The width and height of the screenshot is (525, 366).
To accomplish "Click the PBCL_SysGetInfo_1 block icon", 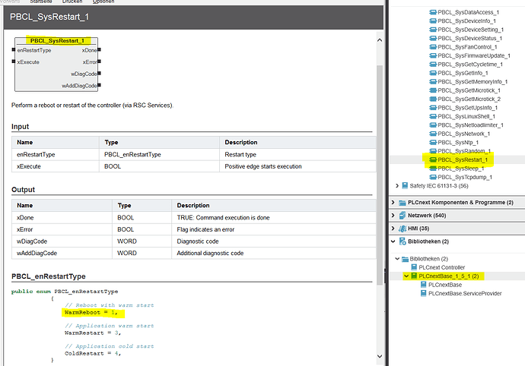I will [433, 73].
